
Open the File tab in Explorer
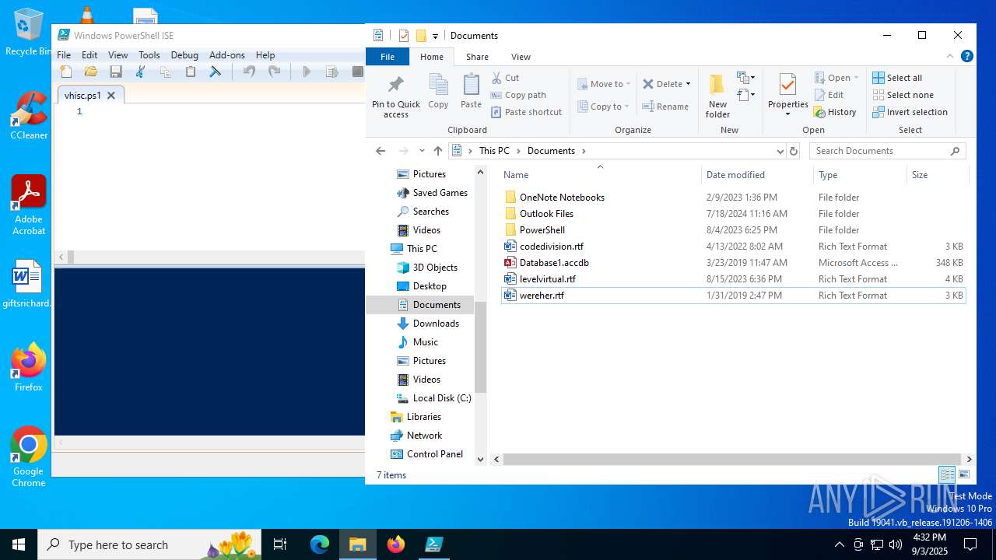click(x=387, y=57)
